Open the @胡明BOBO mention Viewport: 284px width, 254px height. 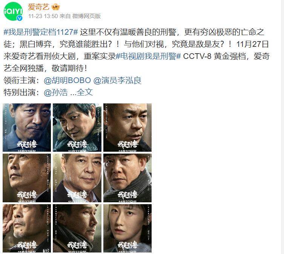67,80
